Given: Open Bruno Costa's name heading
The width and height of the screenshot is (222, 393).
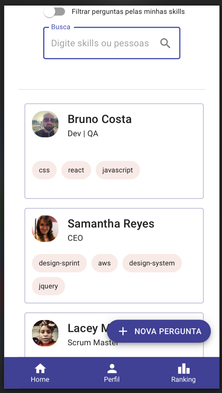Looking at the screenshot, I should coord(100,119).
